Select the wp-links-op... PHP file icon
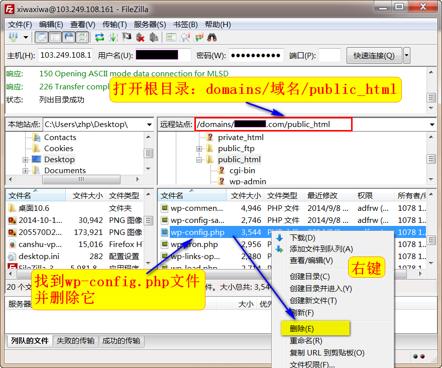Image resolution: width=442 pixels, height=368 pixels. [164, 257]
